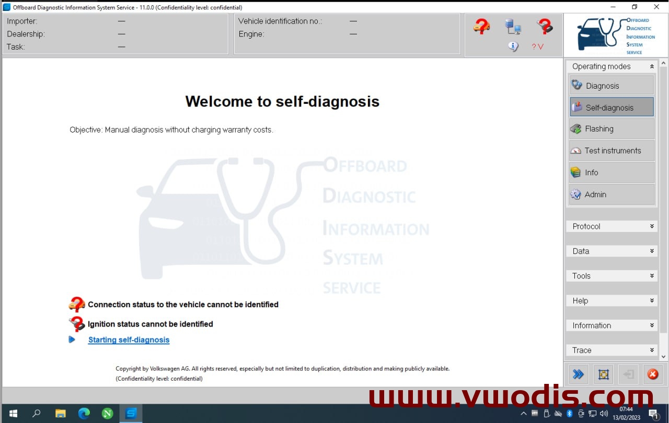Click the 'Welcome to self-diagnosis' heading
Screen dimensions: 669x423
(282, 101)
